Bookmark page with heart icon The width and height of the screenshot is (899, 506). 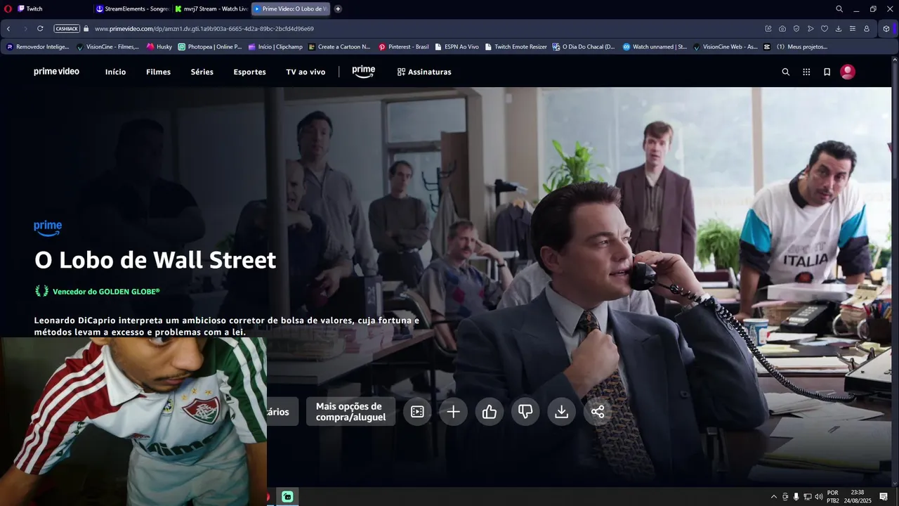click(825, 29)
